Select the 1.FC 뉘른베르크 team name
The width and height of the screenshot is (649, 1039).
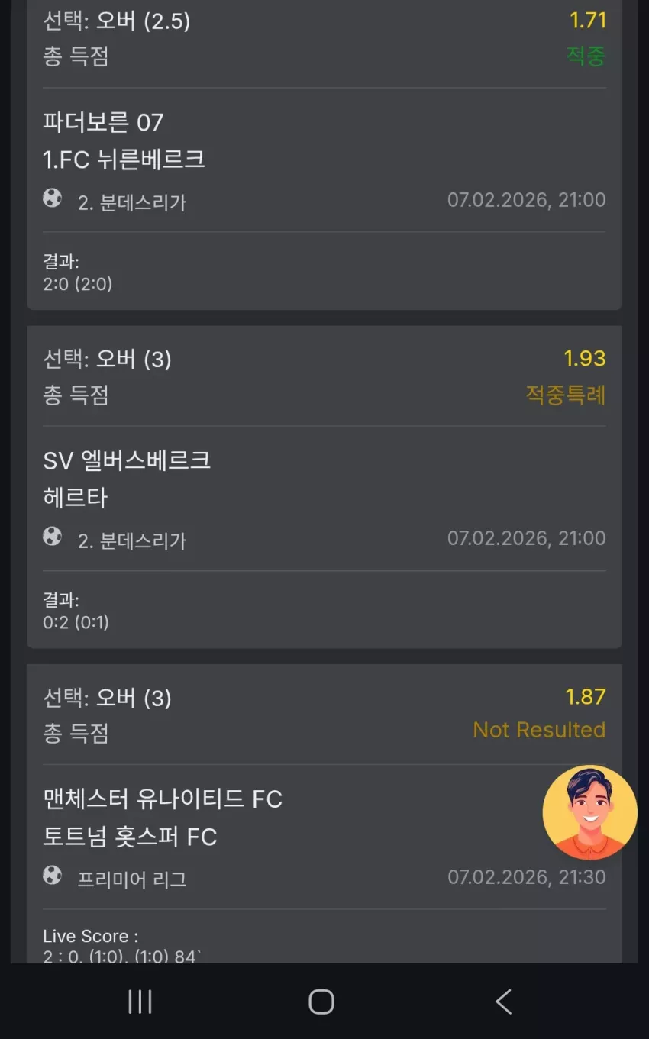[124, 160]
